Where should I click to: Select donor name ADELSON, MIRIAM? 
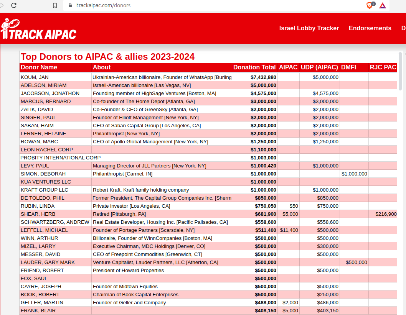[43, 85]
